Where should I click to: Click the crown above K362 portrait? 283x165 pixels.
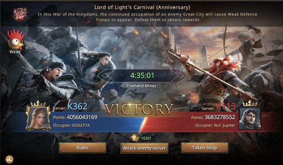(38, 103)
